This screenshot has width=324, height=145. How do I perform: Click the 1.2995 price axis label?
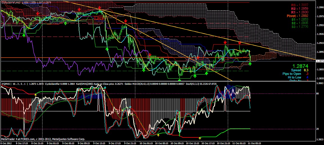point(319,8)
